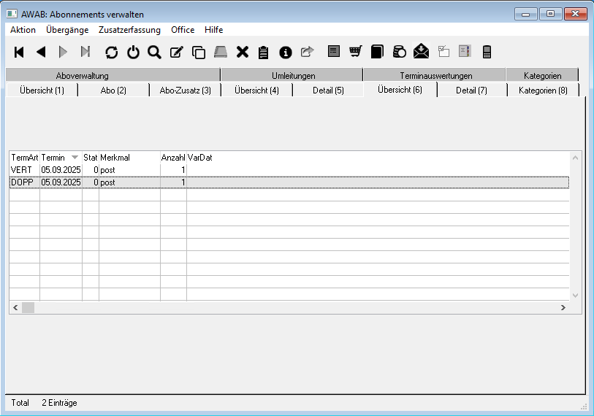This screenshot has width=594, height=416.
Task: Switch to the Abo (2) tab
Action: [113, 90]
